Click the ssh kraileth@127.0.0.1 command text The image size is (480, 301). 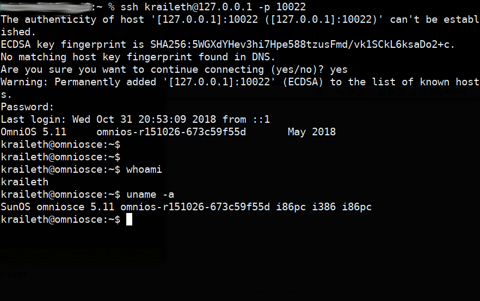[x=193, y=7]
